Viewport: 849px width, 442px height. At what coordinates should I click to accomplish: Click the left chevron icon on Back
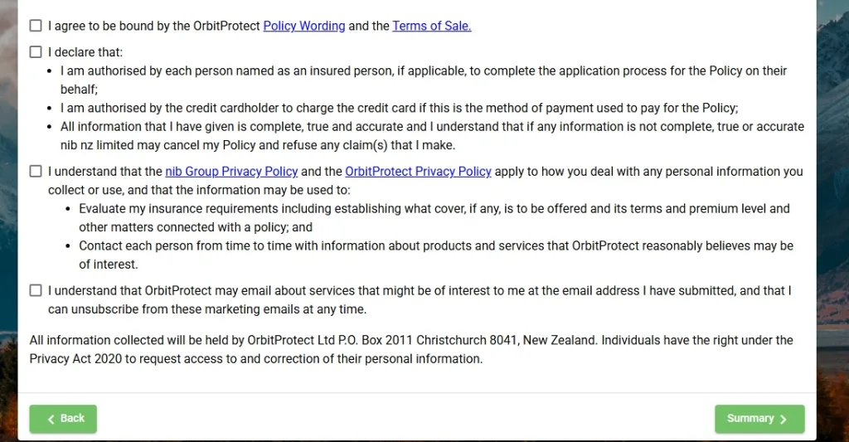pyautogui.click(x=51, y=419)
